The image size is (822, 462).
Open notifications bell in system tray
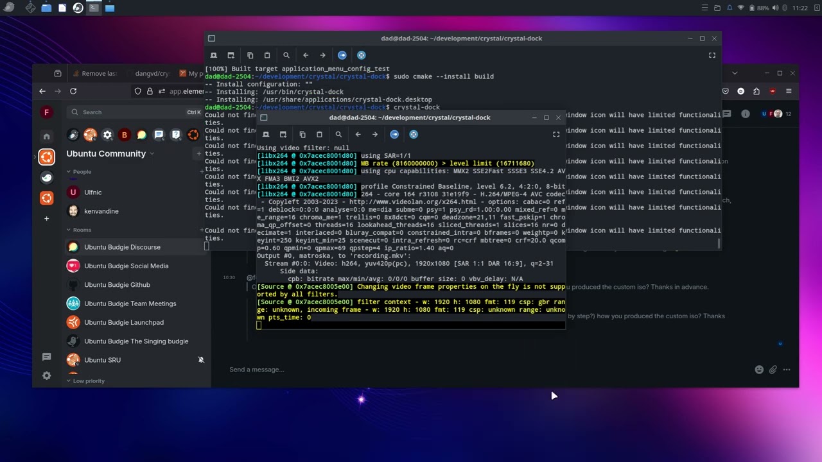730,8
